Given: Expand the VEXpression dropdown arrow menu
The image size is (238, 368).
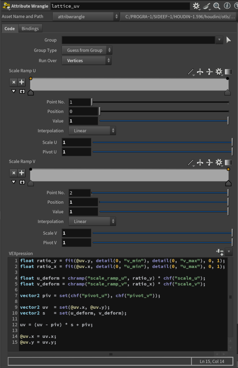Looking at the screenshot, I should pyautogui.click(x=229, y=252).
